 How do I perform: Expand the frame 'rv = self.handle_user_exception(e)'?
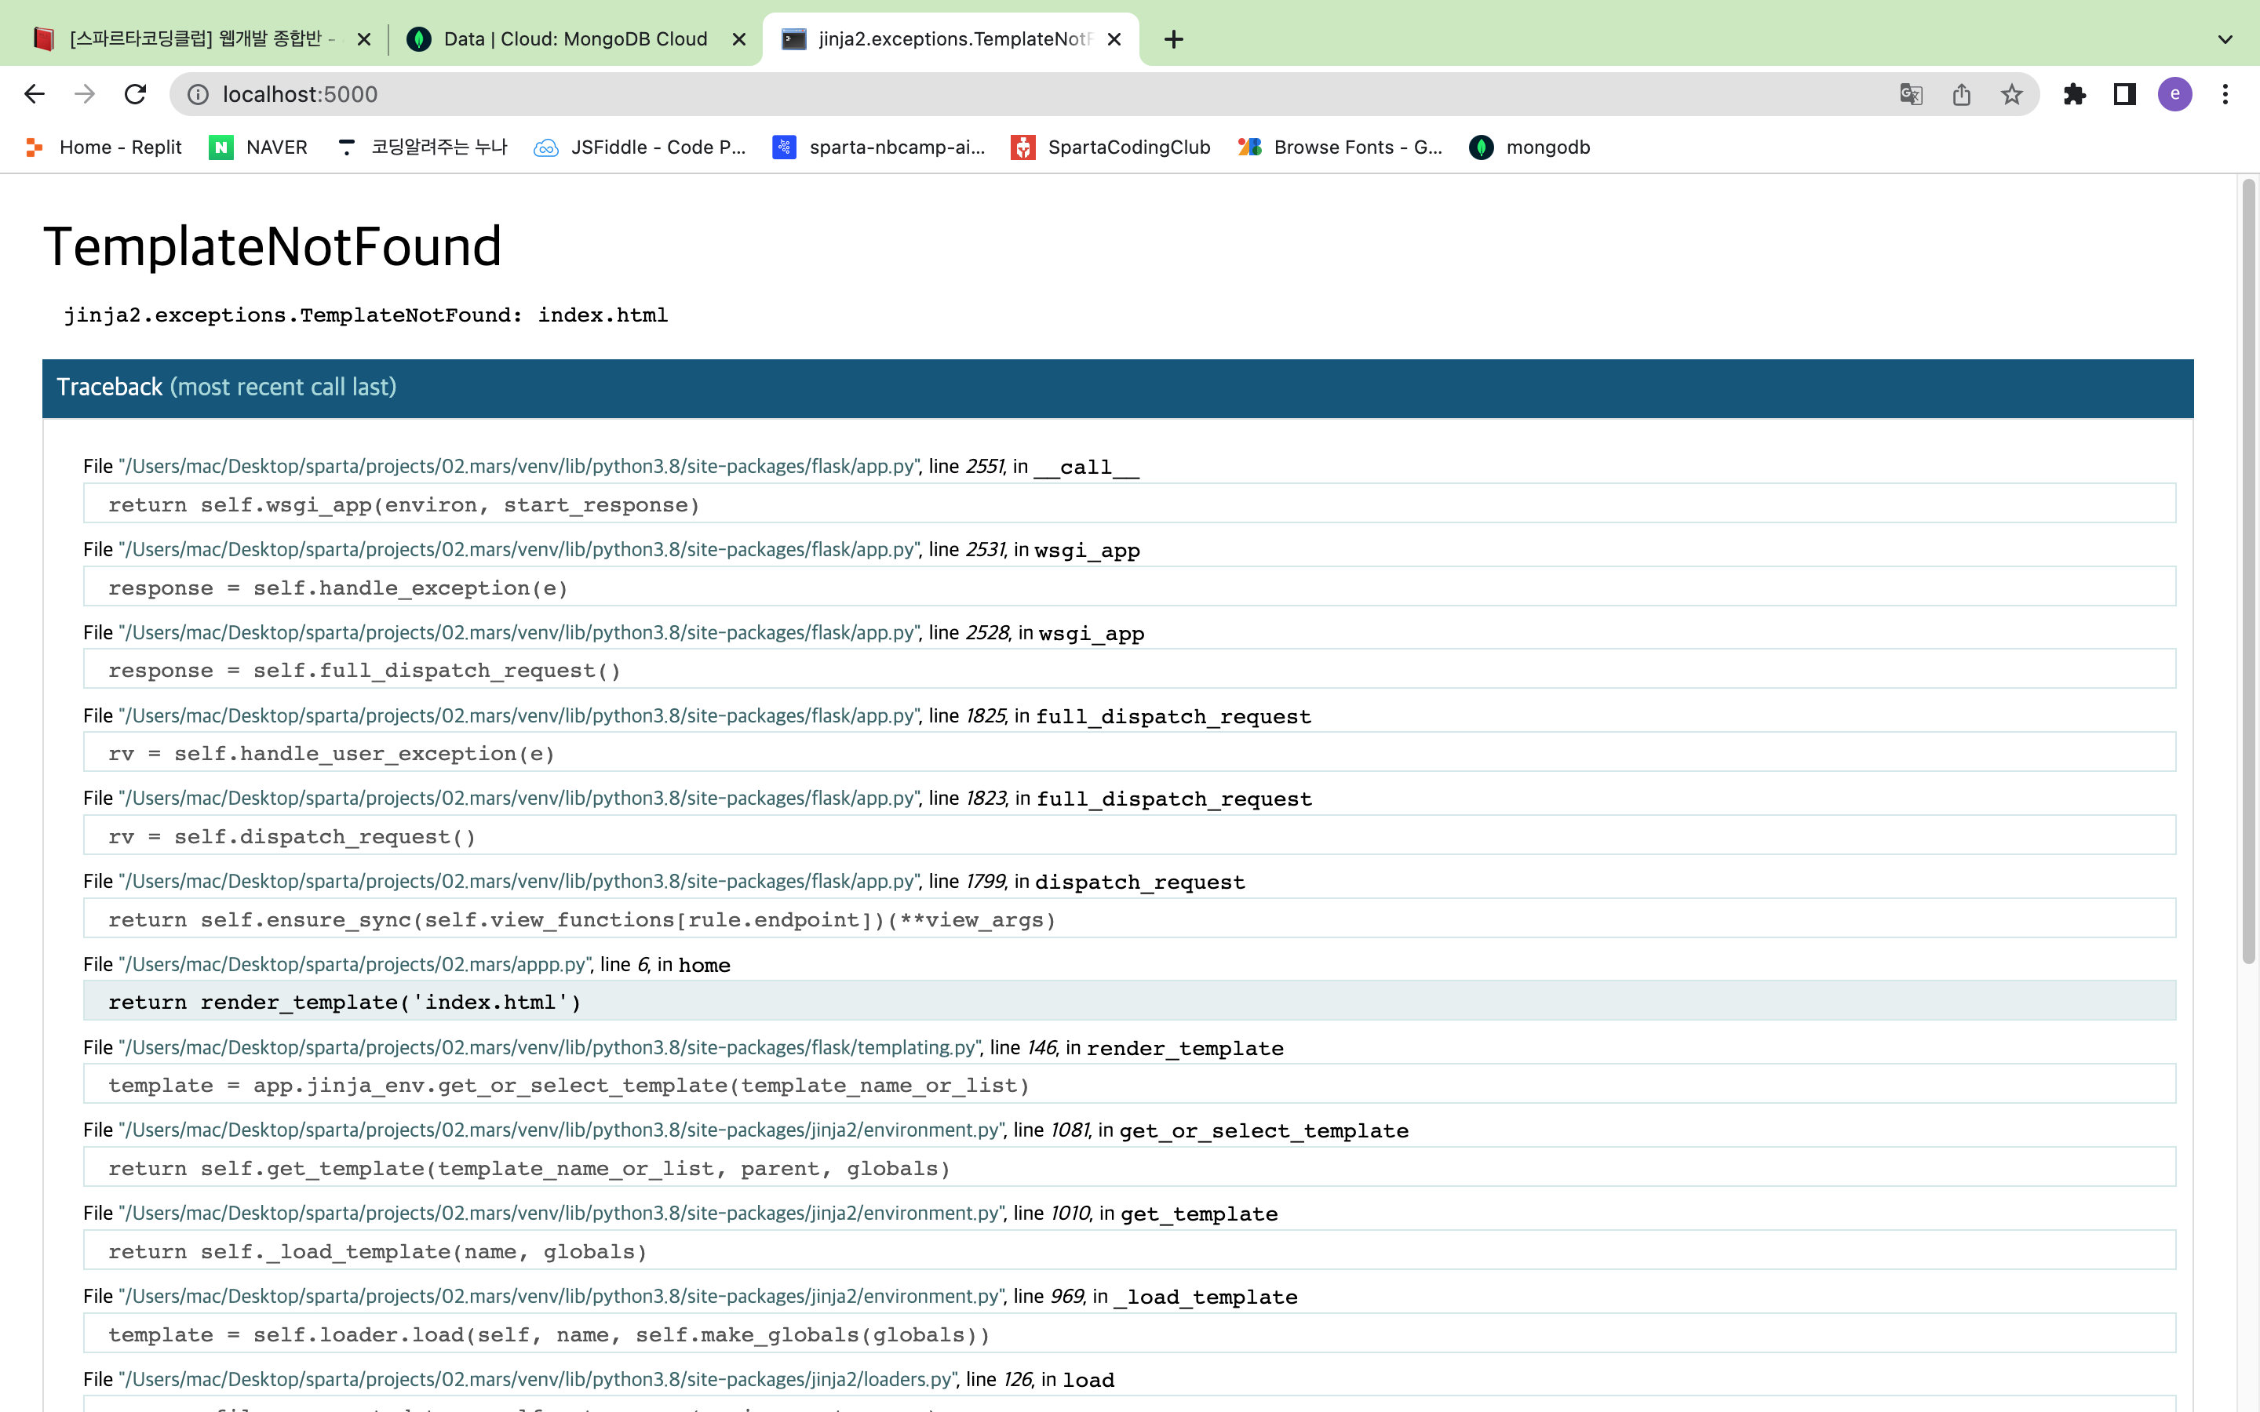(1129, 753)
